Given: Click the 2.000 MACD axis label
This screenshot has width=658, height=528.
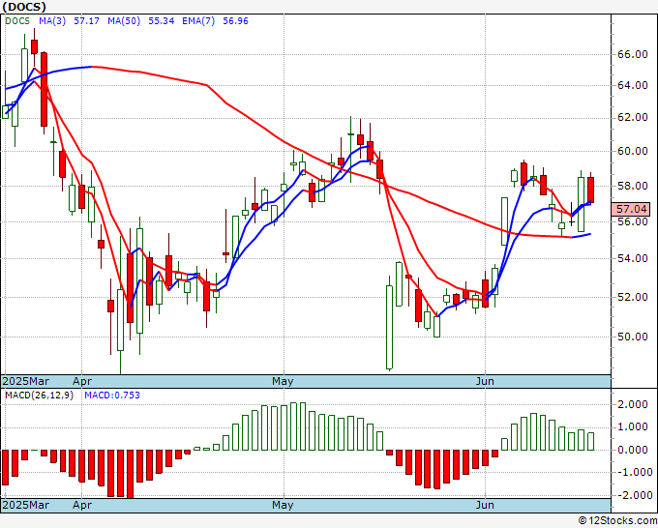Looking at the screenshot, I should (635, 404).
